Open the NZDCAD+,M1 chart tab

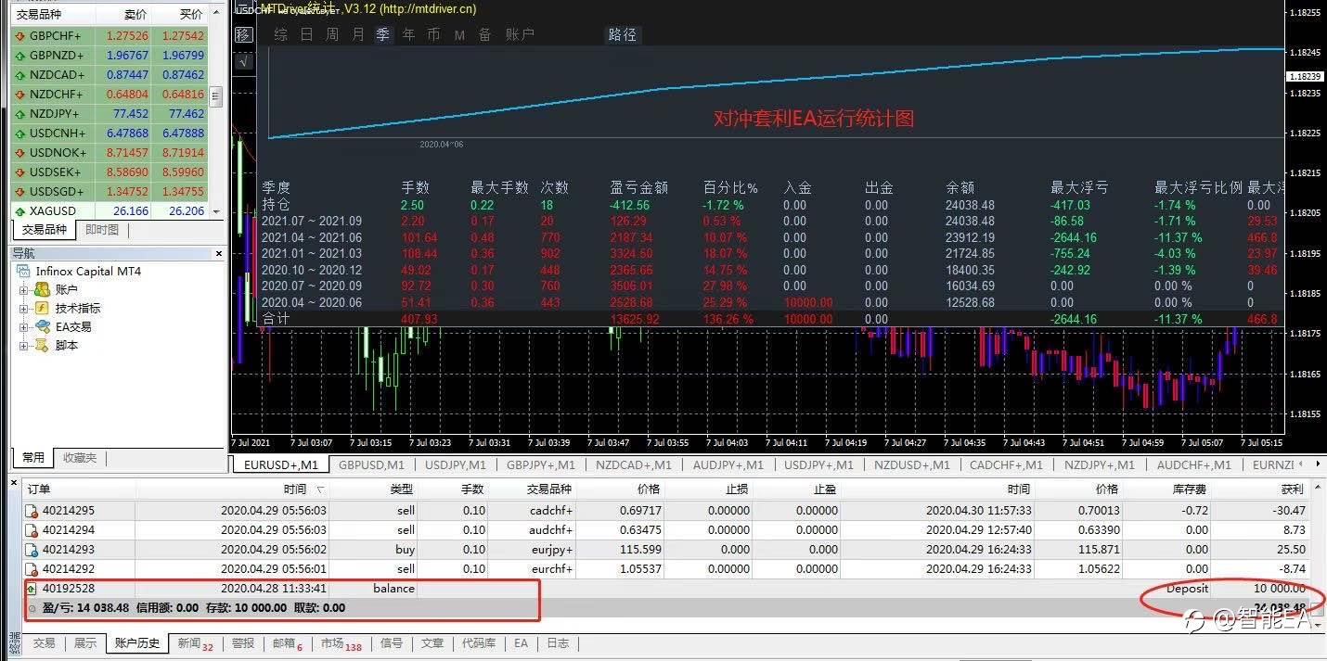click(x=634, y=464)
